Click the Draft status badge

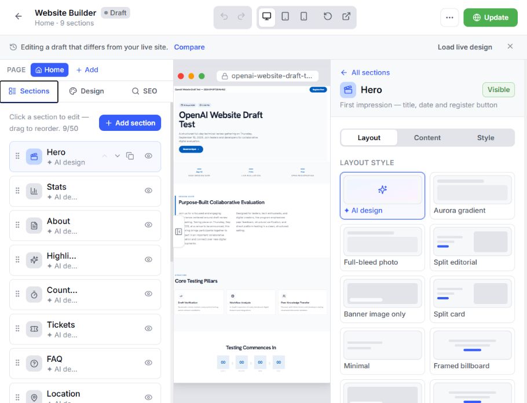click(x=115, y=13)
